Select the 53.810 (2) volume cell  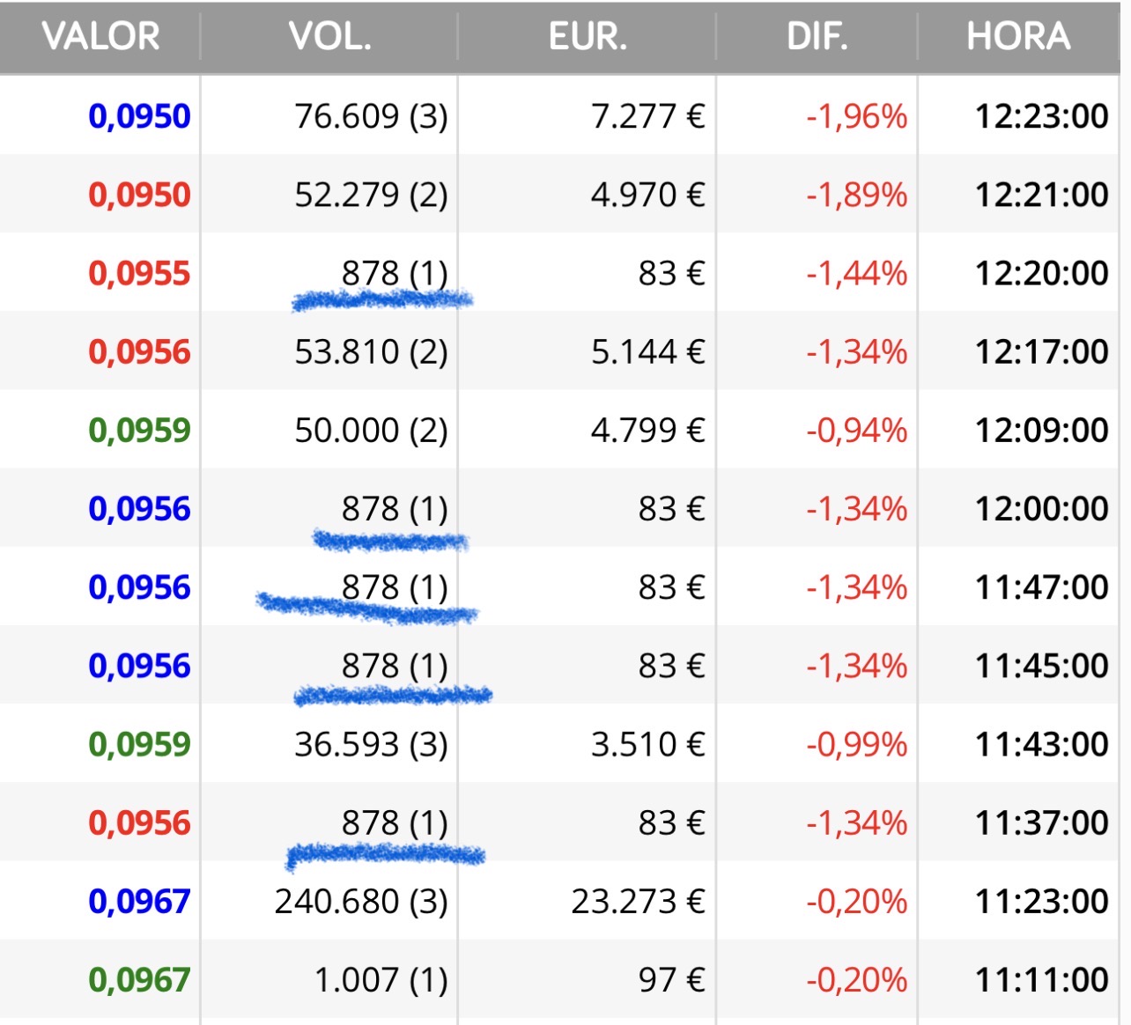[x=371, y=352]
